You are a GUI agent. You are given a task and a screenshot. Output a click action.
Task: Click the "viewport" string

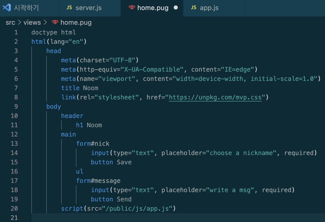pyautogui.click(x=117, y=79)
